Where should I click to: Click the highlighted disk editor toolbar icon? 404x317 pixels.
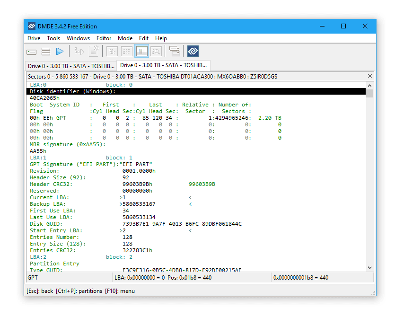pos(141,51)
